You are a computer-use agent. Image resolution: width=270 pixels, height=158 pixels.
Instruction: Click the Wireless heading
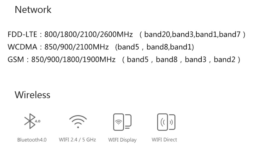point(32,95)
